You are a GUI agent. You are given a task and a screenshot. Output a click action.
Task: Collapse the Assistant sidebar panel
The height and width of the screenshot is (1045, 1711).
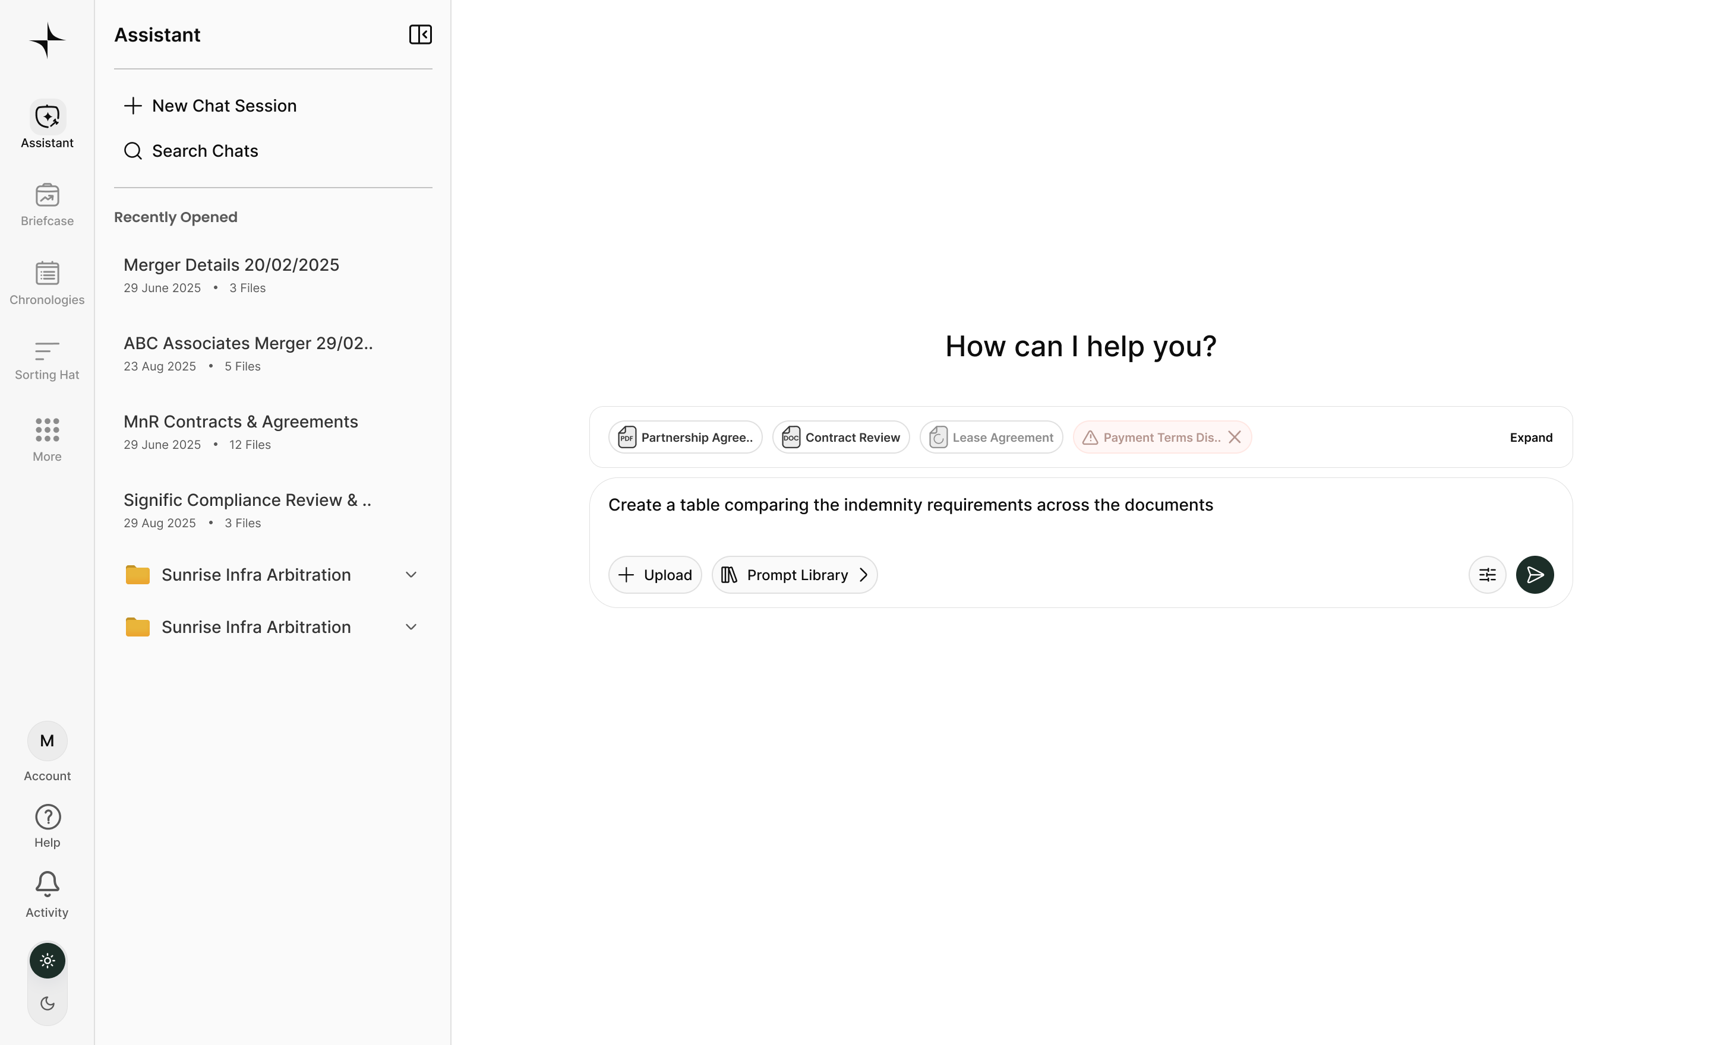(420, 34)
